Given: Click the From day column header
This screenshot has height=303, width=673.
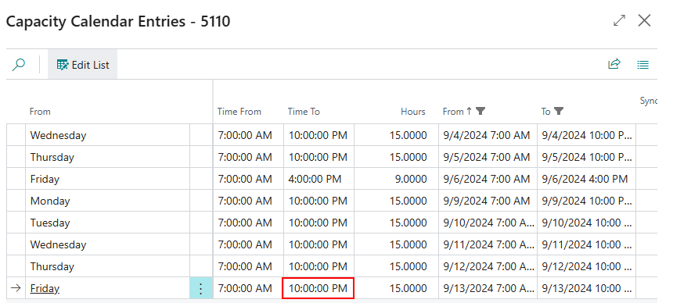Looking at the screenshot, I should [40, 112].
